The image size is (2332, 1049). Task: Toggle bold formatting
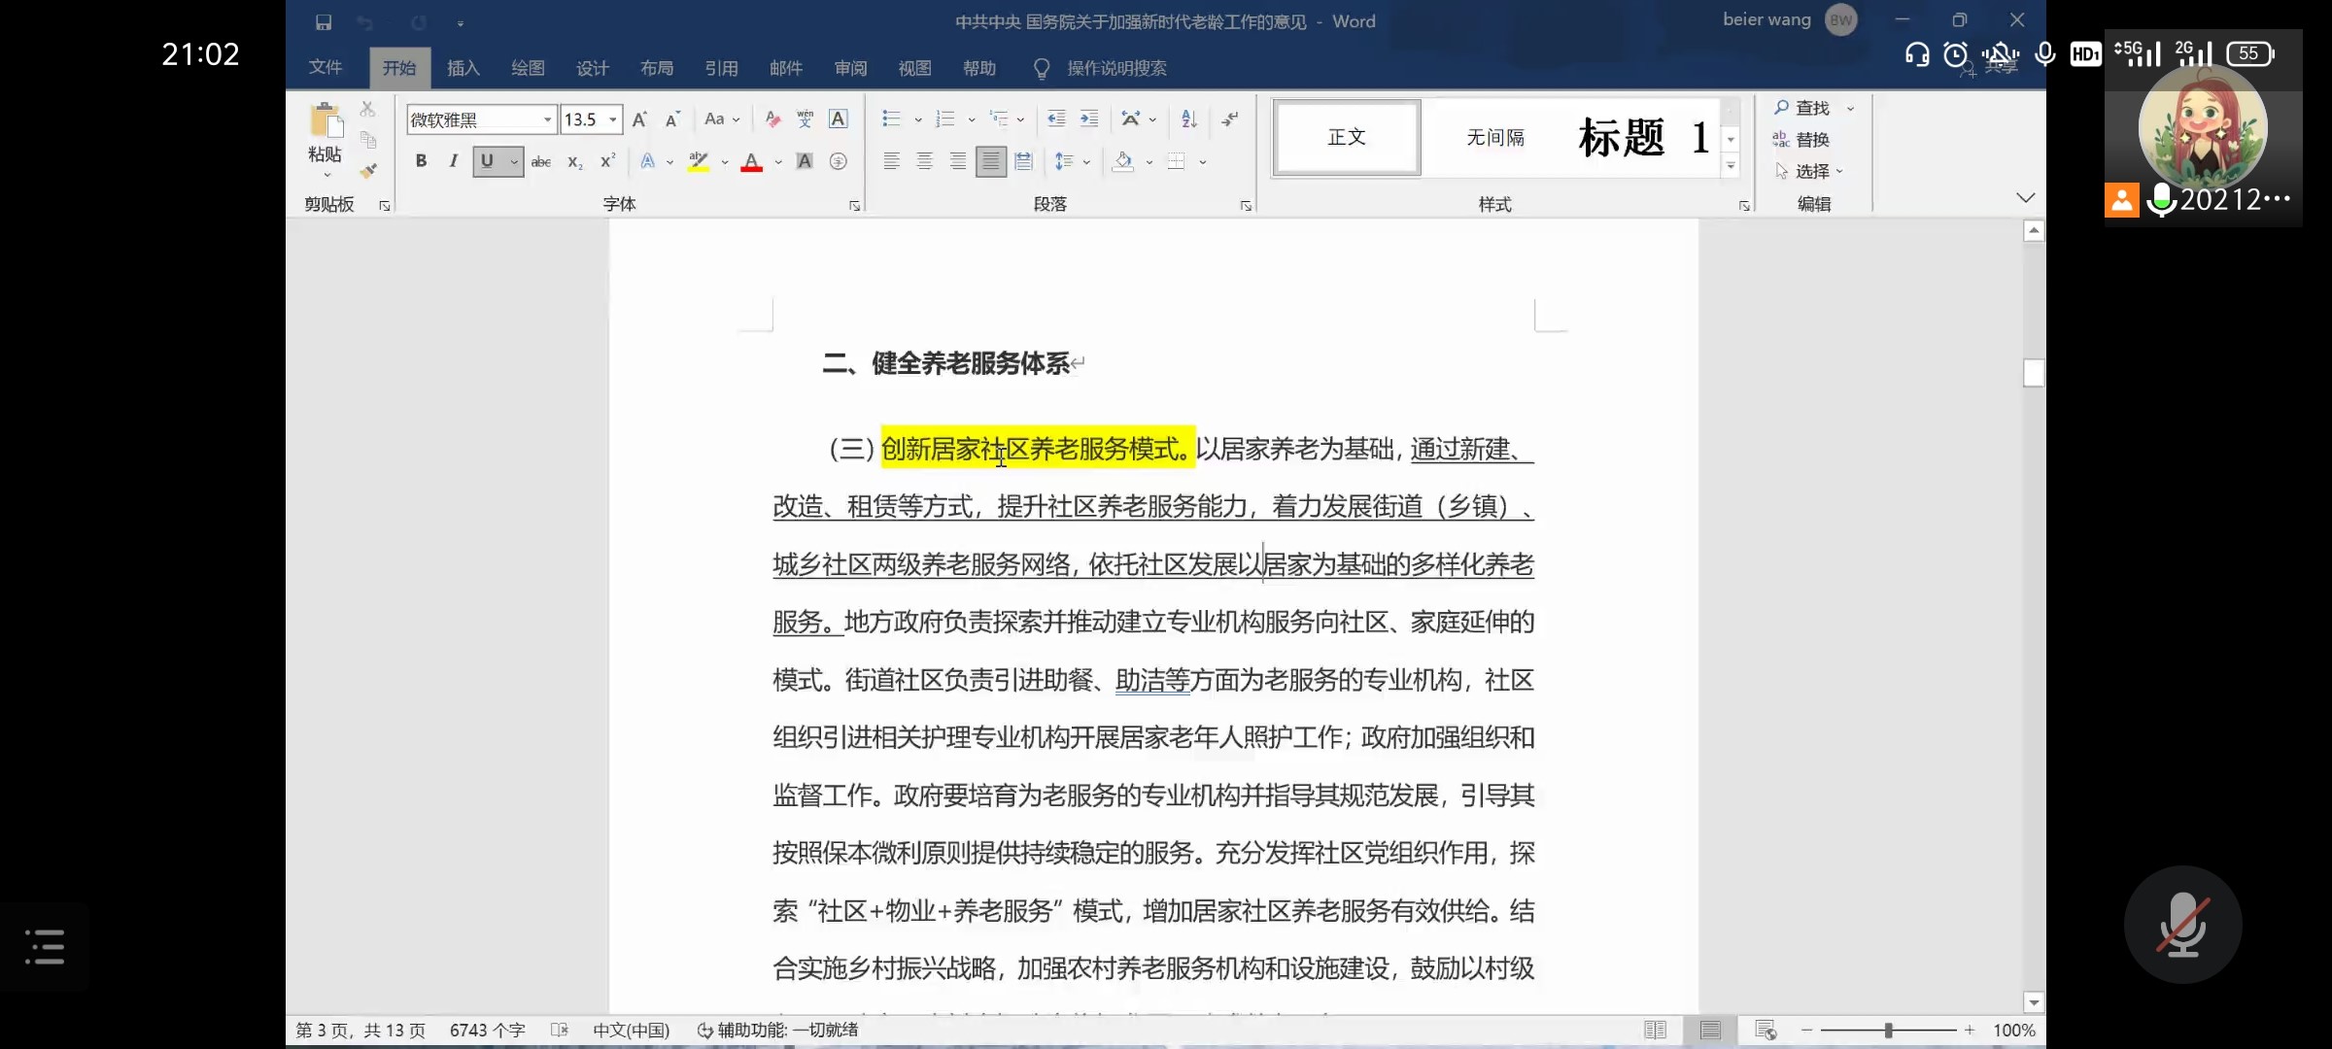421,161
